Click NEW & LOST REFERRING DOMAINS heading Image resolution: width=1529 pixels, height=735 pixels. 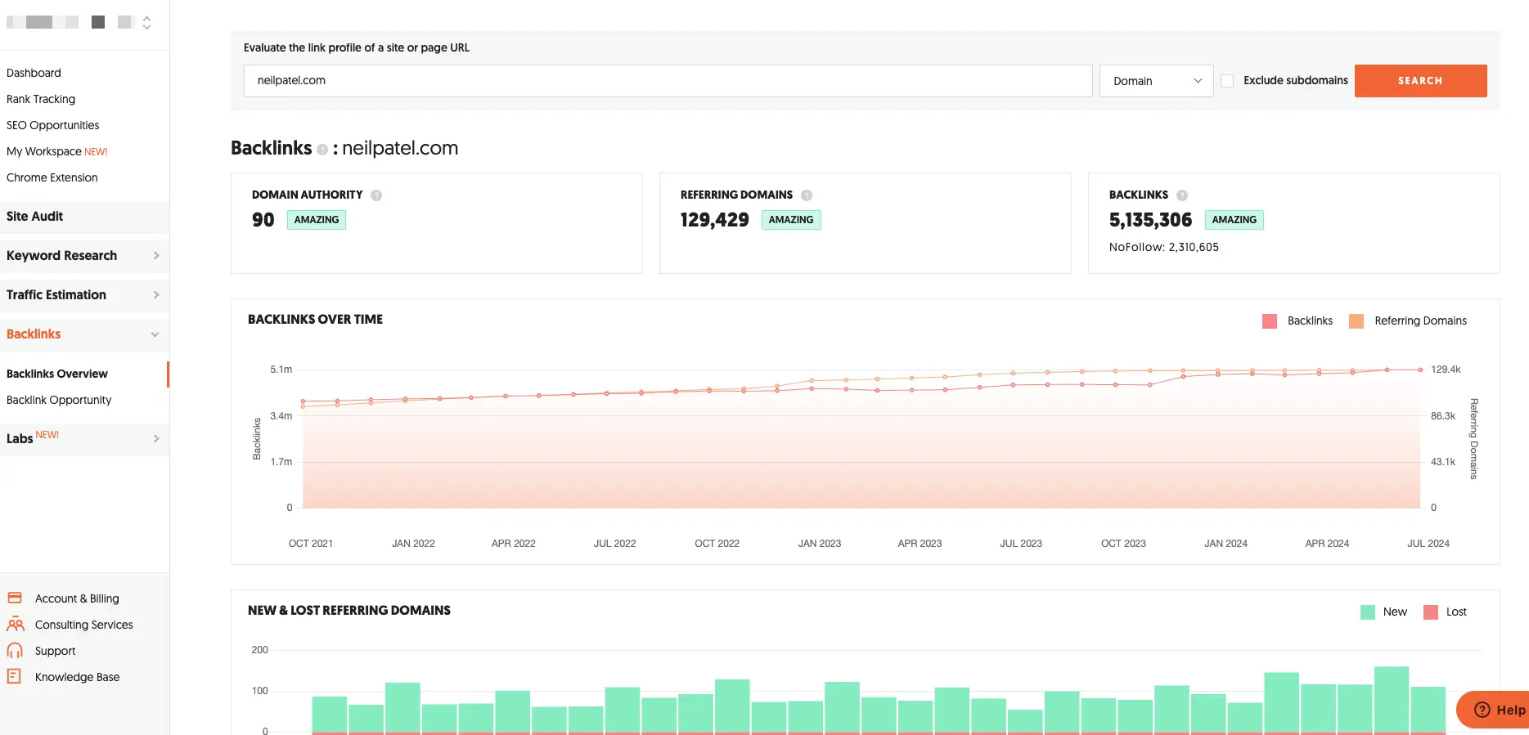349,611
